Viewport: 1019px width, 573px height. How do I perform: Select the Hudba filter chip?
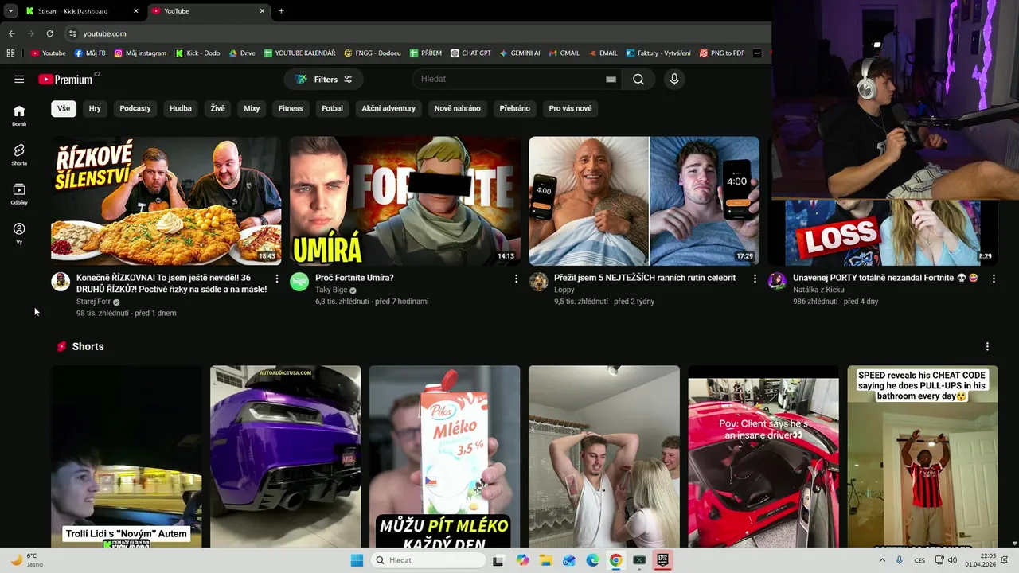point(181,108)
